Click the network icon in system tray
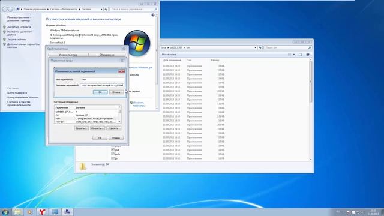Viewport: 384px width, 216px height. (x=358, y=212)
